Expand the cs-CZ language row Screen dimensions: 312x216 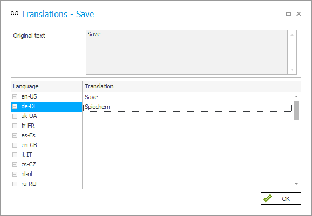pos(15,165)
